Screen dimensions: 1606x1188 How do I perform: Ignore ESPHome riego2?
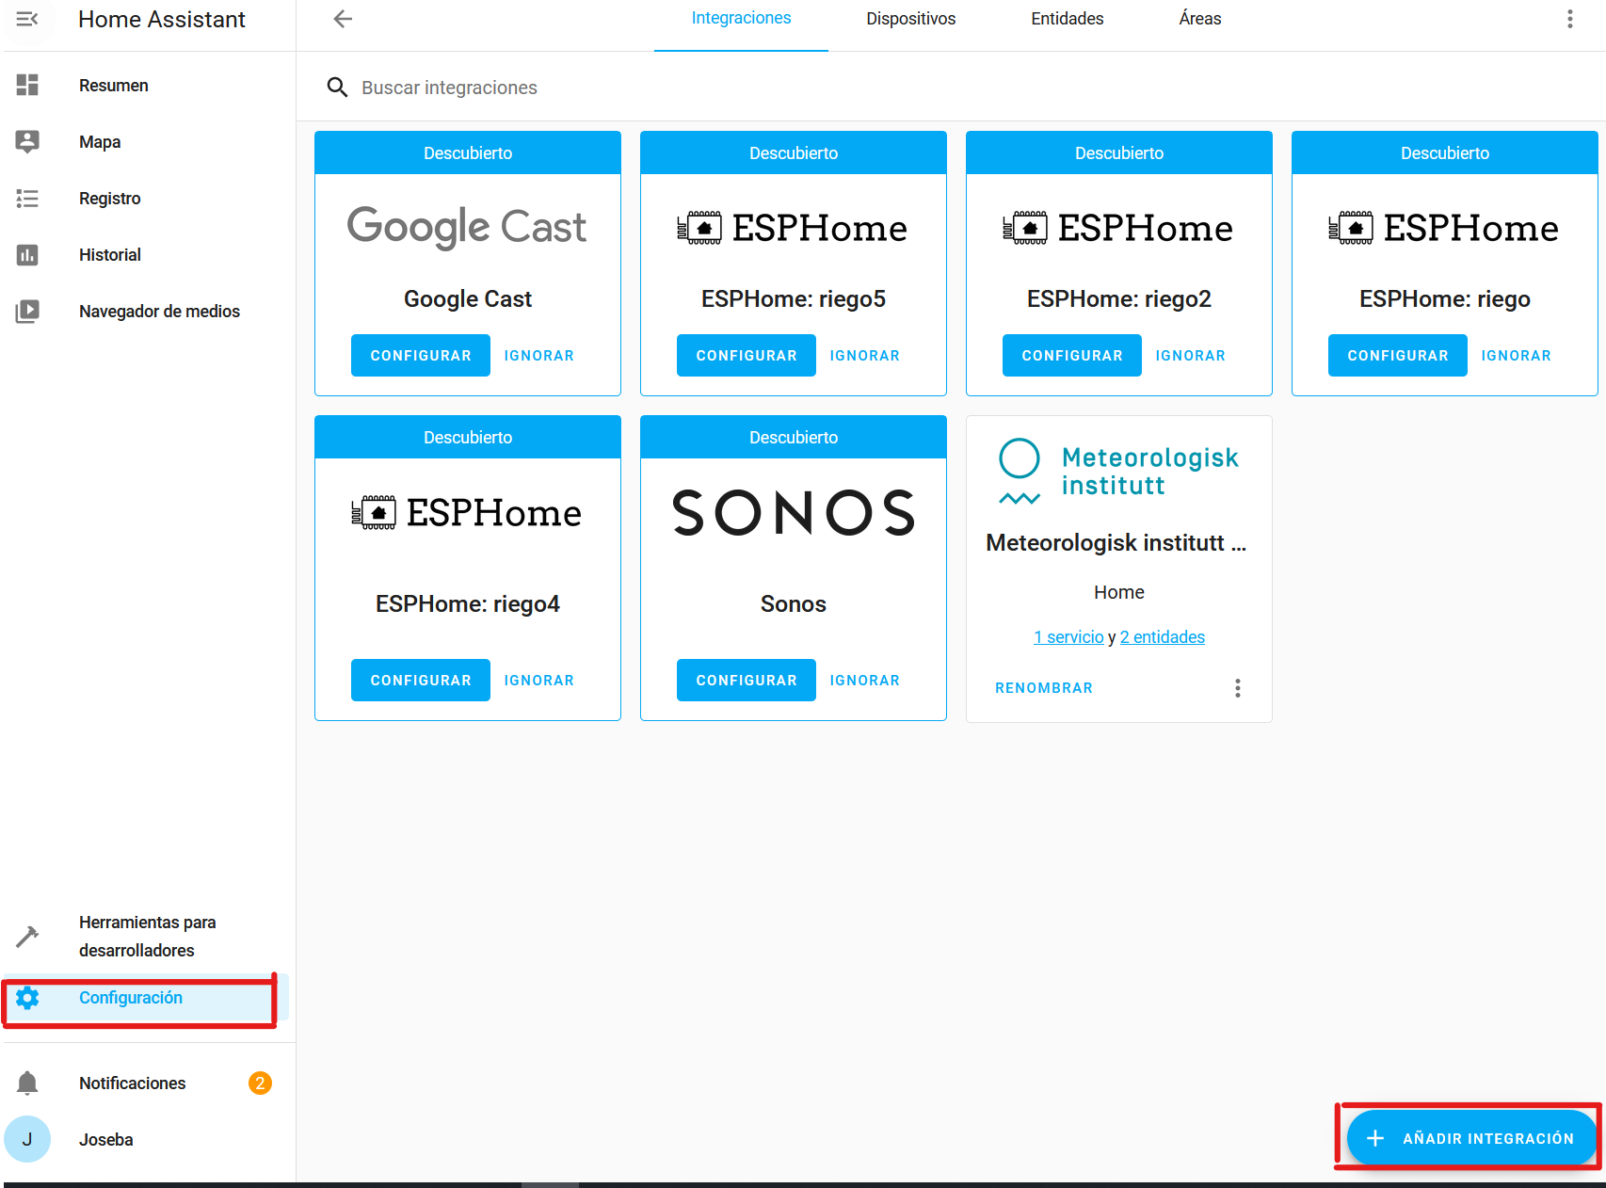1190,355
